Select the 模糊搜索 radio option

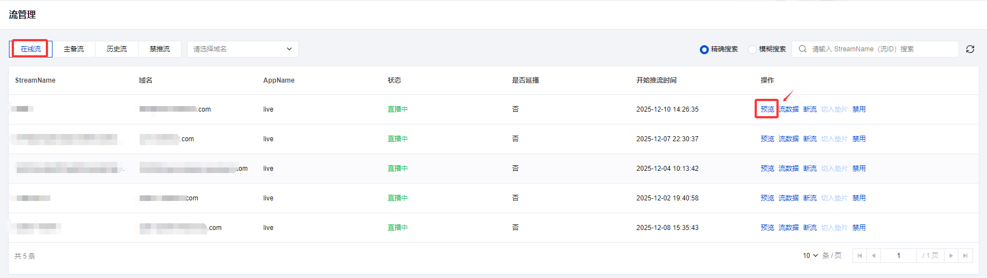752,50
